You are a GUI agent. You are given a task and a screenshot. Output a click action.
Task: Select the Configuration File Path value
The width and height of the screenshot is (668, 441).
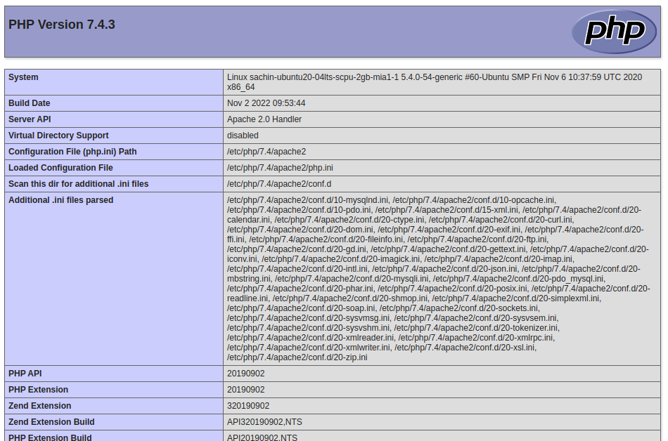point(266,152)
